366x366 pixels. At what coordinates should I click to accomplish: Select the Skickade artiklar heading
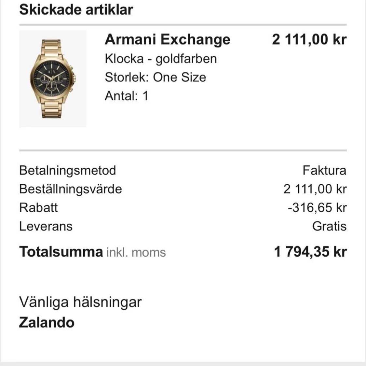click(76, 9)
